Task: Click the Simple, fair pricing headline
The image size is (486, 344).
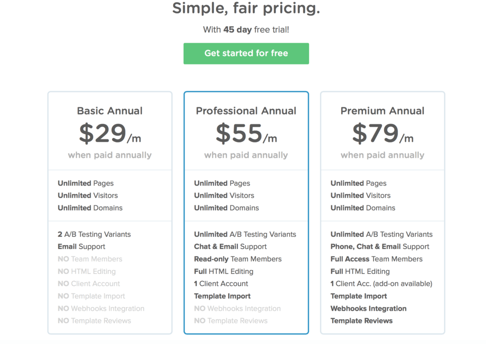Action: (x=246, y=8)
